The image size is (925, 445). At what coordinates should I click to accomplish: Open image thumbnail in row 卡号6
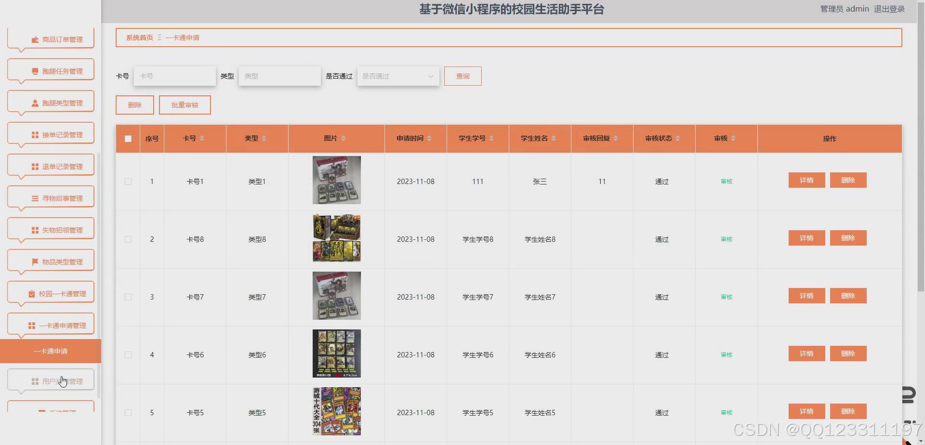337,353
